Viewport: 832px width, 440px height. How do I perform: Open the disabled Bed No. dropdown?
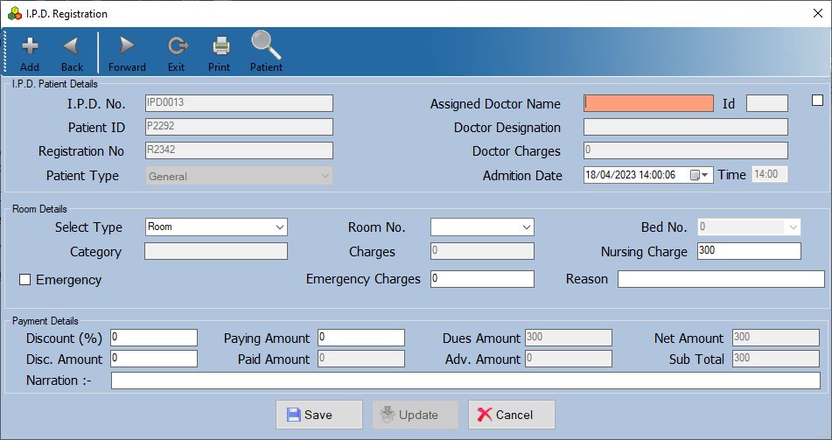pyautogui.click(x=749, y=227)
